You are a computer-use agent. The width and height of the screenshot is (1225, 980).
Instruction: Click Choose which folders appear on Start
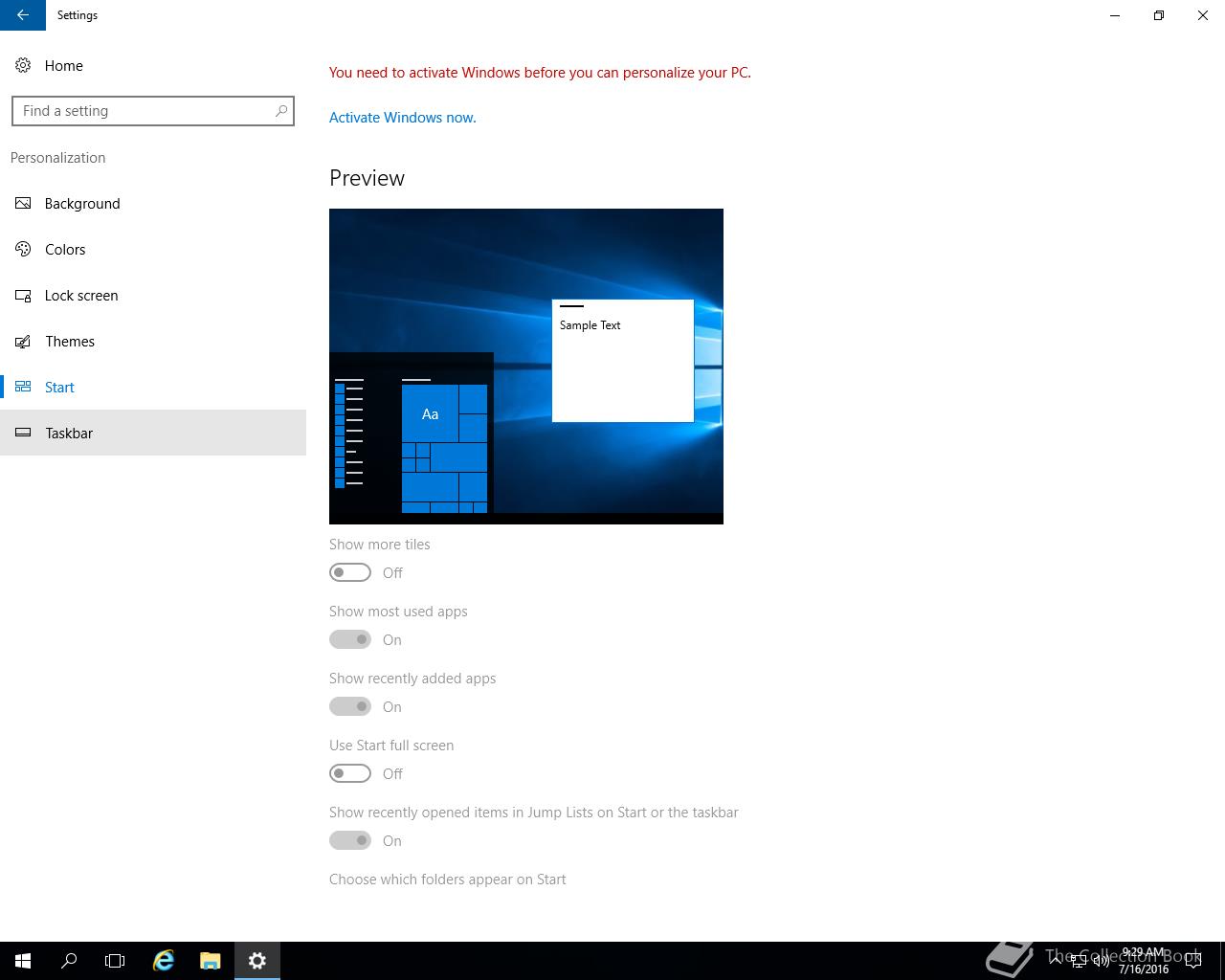[x=448, y=880]
